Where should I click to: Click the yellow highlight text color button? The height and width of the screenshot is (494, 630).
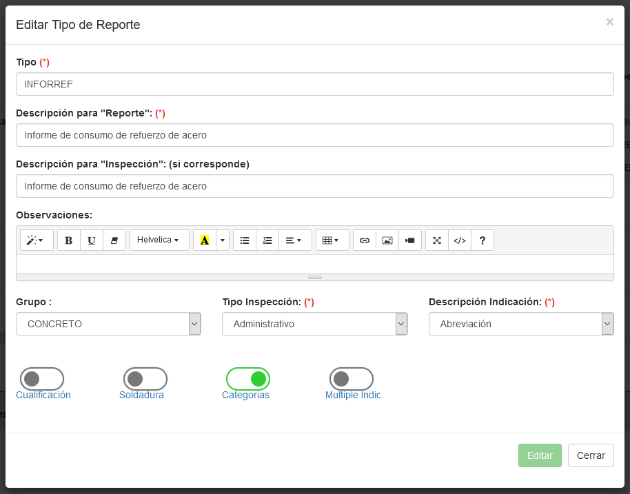point(205,240)
